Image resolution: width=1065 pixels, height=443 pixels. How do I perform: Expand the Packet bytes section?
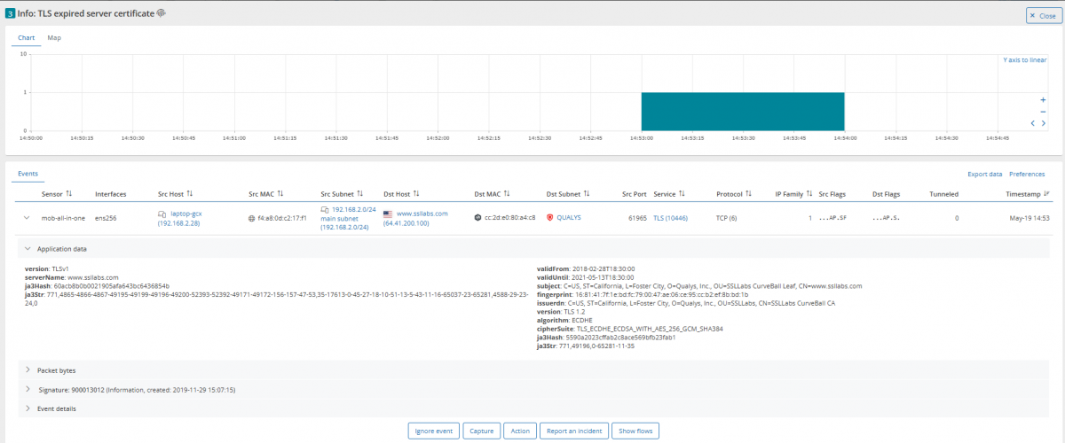(x=28, y=369)
